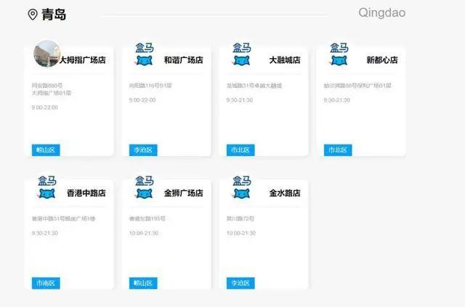Image resolution: width=465 pixels, height=307 pixels.
Task: Select the 市南区 tag on 香港中路店 card
Action: (x=46, y=283)
